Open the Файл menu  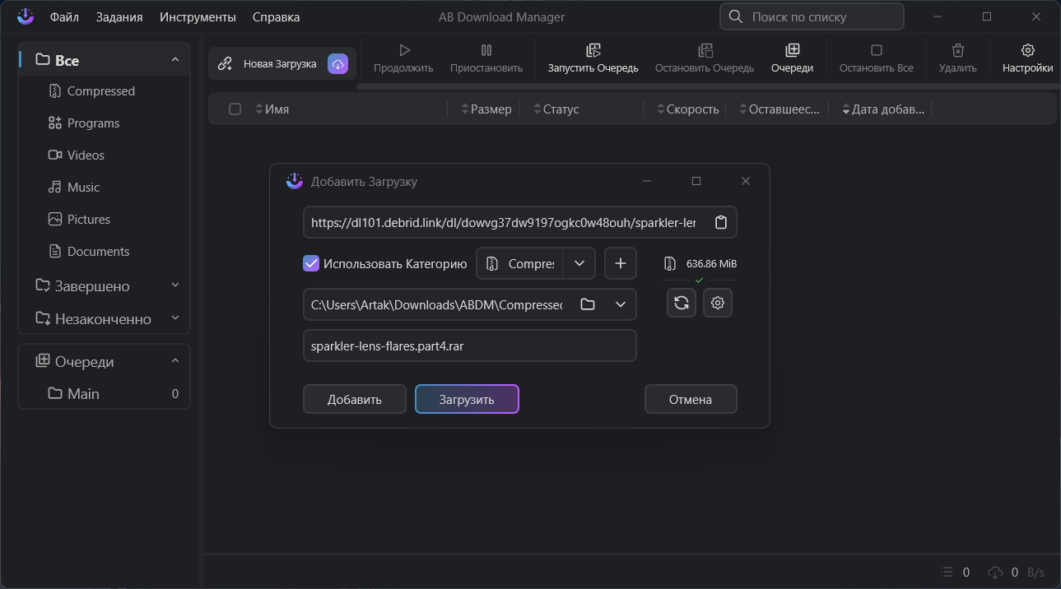64,17
